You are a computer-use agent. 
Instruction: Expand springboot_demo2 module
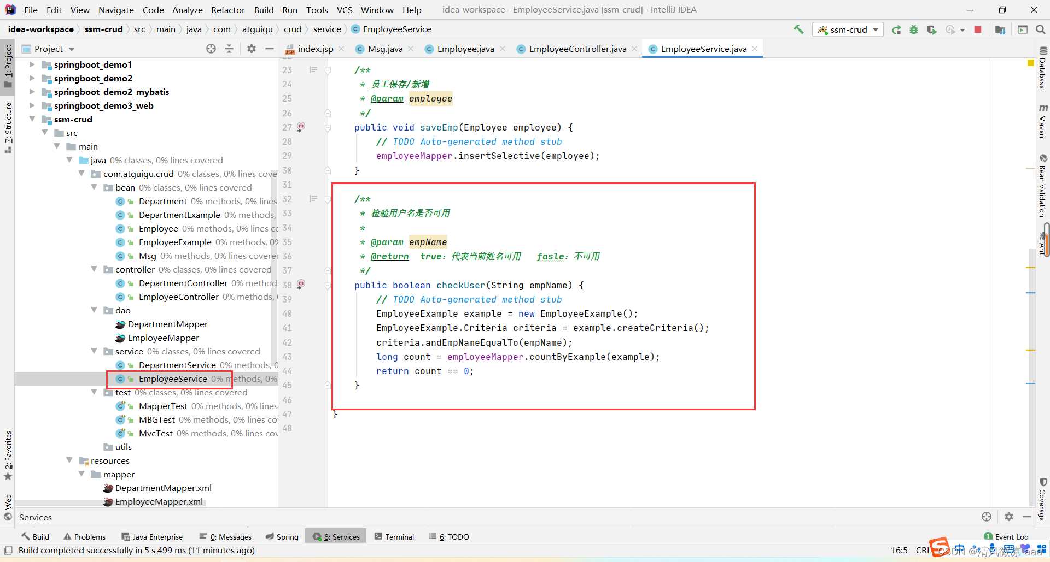(x=32, y=78)
